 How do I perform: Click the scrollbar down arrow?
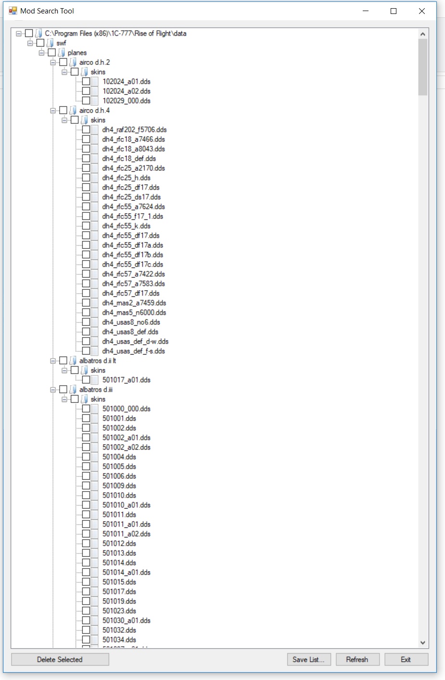click(x=423, y=642)
